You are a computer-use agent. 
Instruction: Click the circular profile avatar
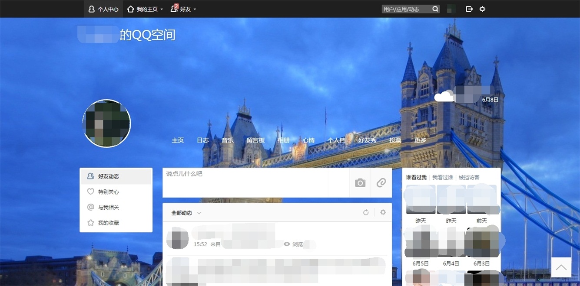(x=106, y=123)
